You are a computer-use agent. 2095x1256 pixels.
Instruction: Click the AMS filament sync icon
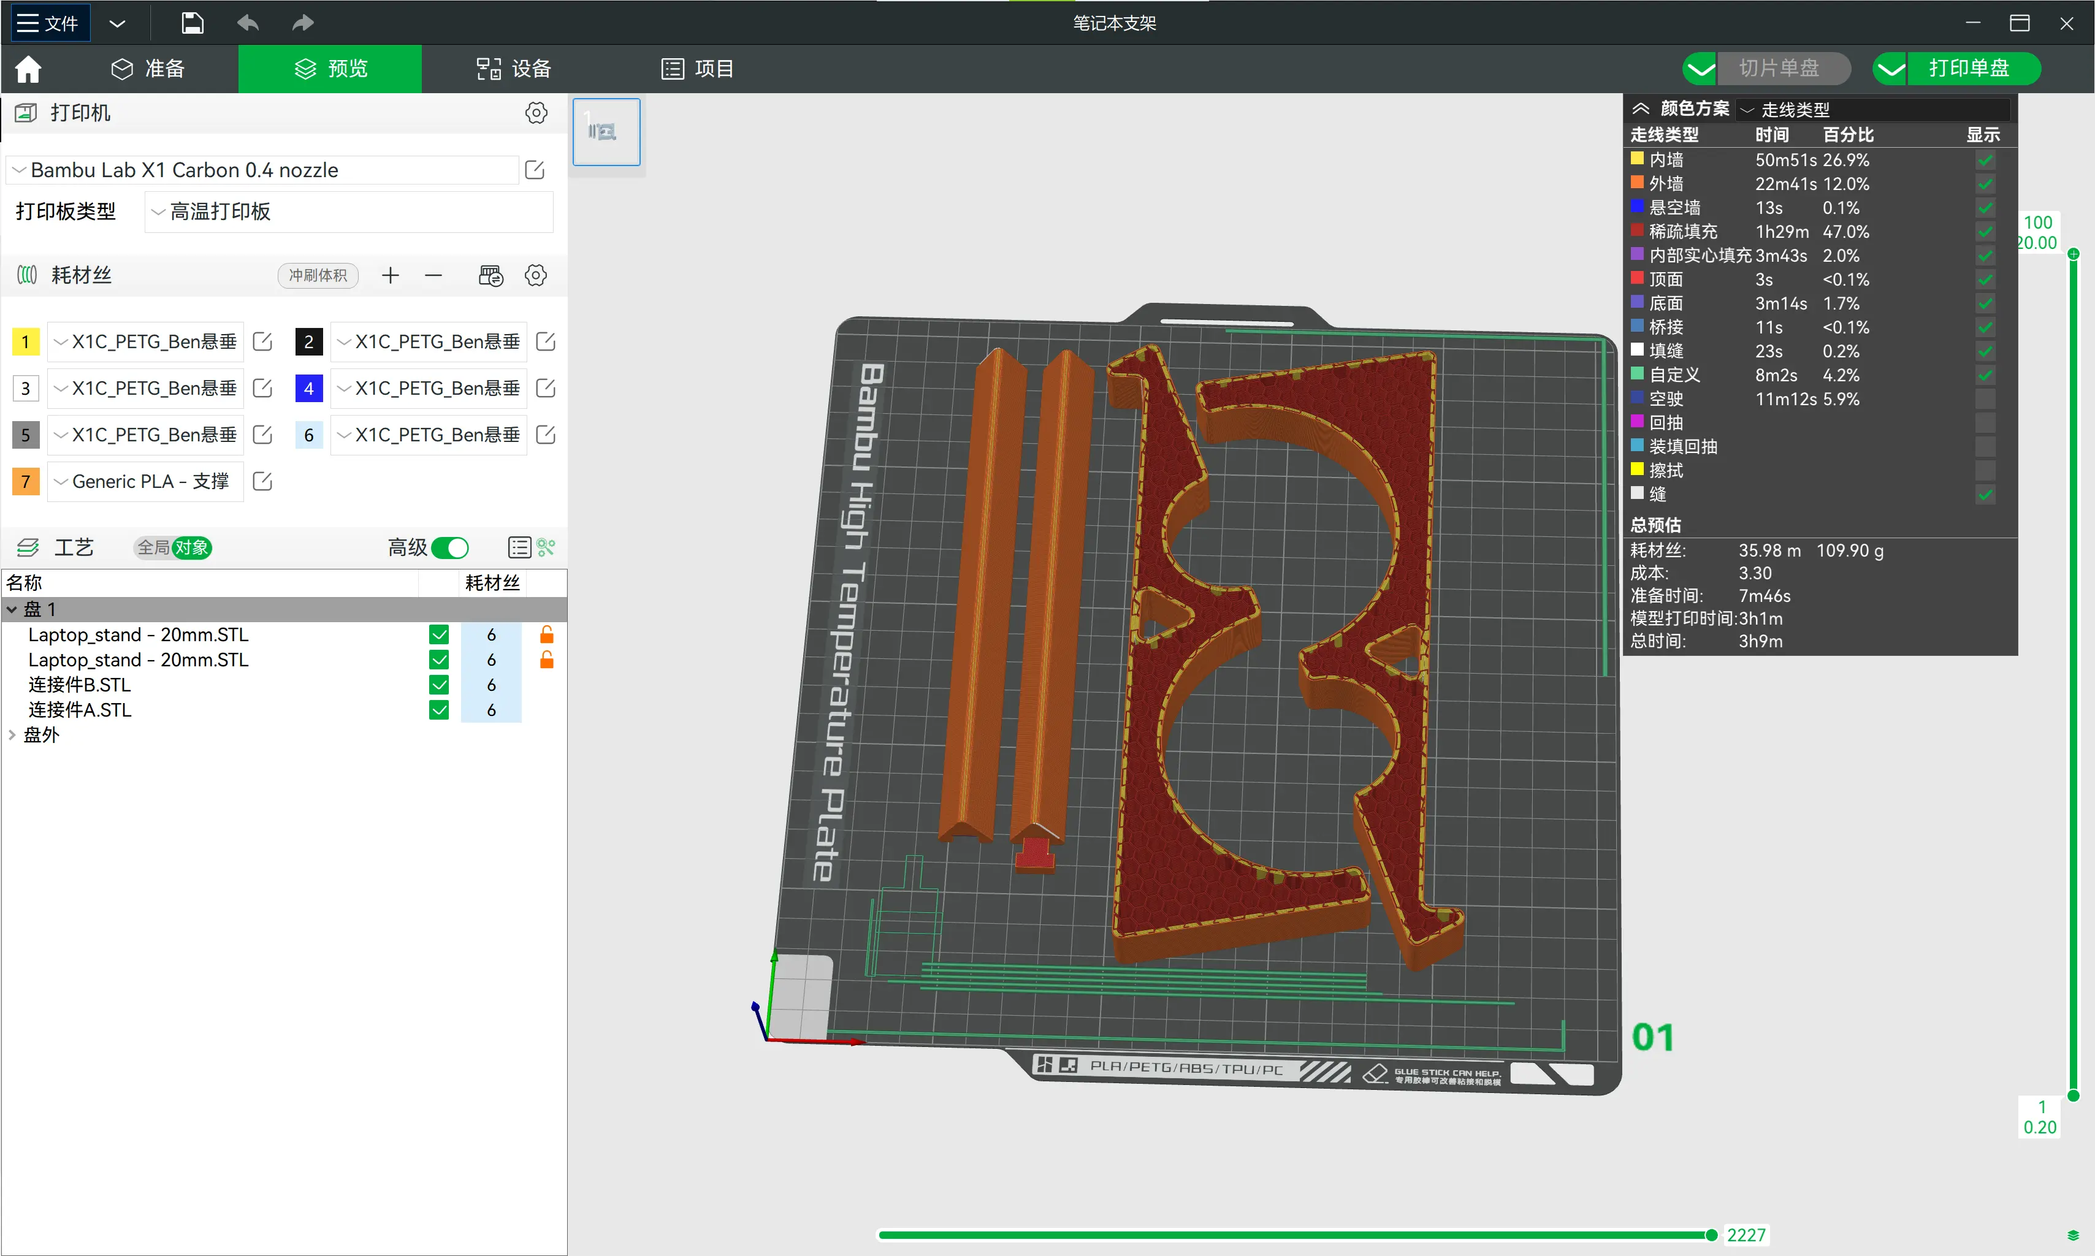(x=491, y=275)
